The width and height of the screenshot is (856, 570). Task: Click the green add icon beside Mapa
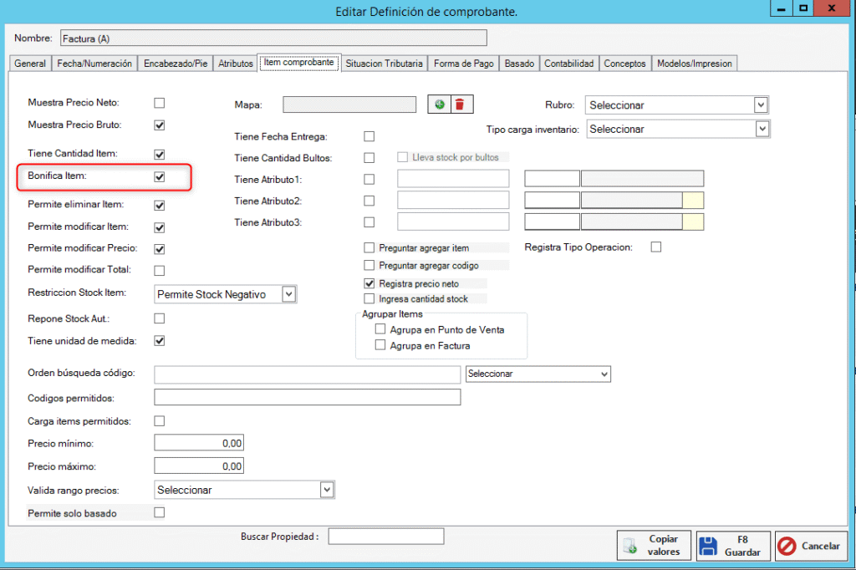pos(439,104)
